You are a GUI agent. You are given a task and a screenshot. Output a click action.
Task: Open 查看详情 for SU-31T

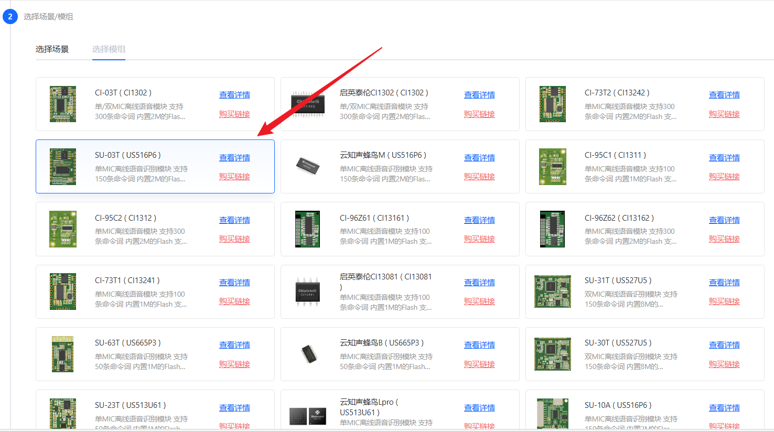click(724, 283)
